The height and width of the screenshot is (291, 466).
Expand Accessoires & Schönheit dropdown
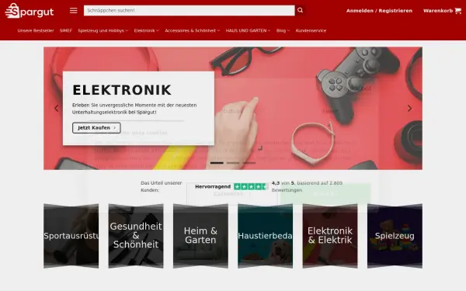193,30
